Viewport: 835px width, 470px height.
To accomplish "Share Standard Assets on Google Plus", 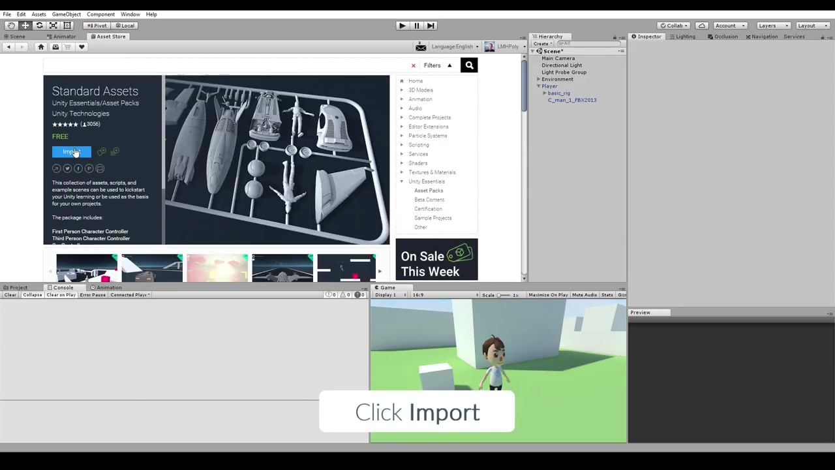I will pyautogui.click(x=89, y=168).
